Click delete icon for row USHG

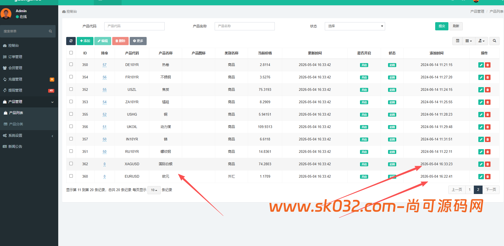(x=488, y=115)
